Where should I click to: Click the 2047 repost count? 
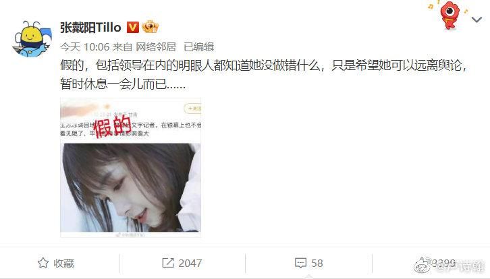point(190,263)
